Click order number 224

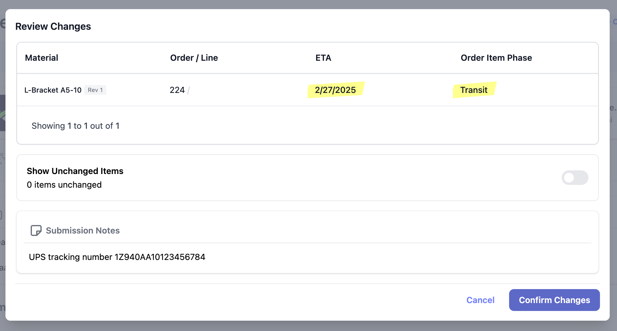coord(177,90)
